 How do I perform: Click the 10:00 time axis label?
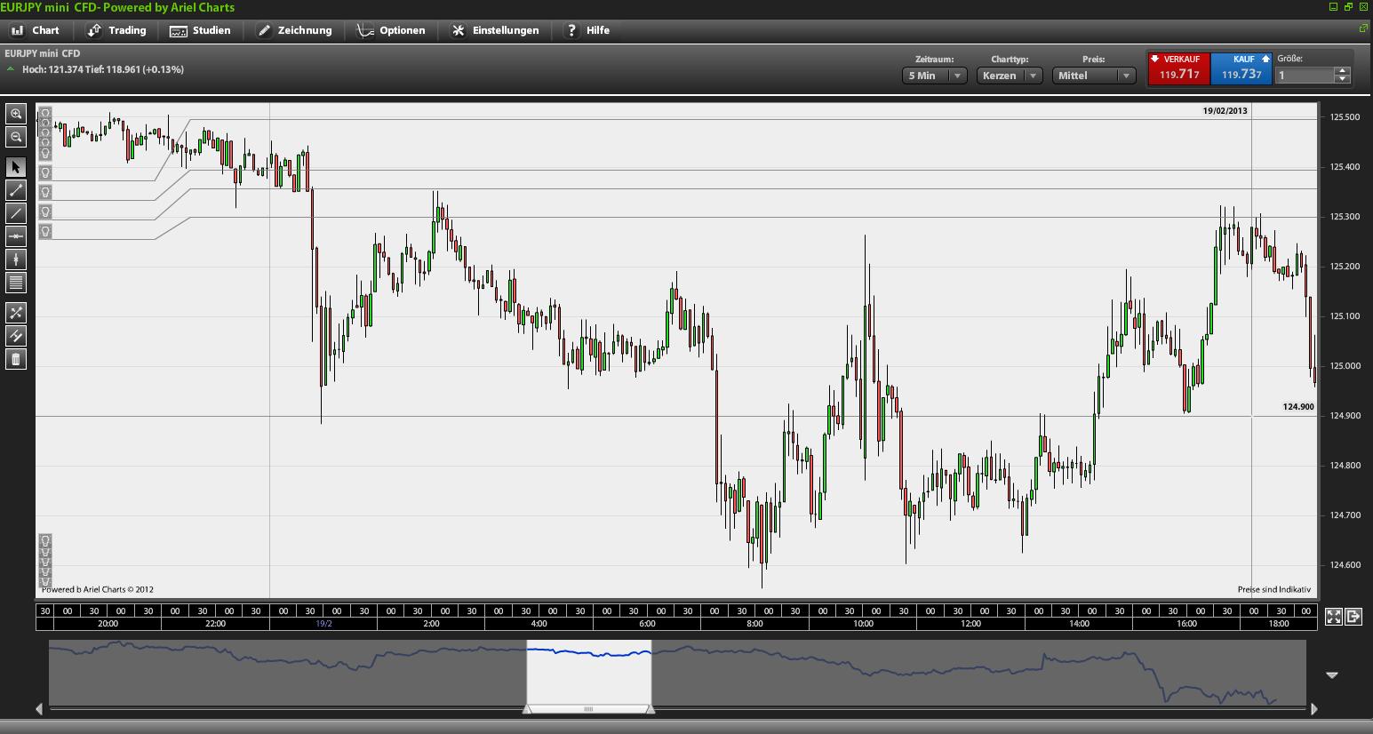coord(863,624)
